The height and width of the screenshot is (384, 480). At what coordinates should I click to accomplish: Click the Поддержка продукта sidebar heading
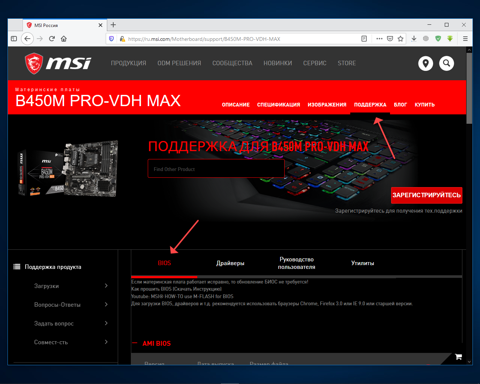[x=53, y=267]
